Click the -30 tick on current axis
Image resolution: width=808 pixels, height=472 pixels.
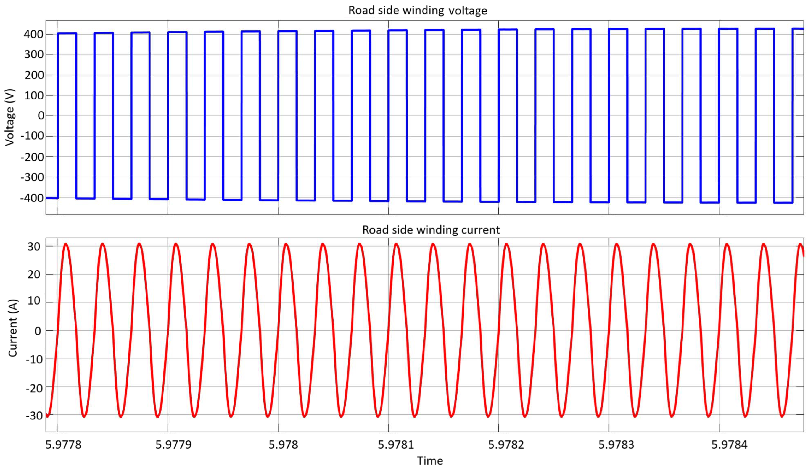pyautogui.click(x=35, y=416)
